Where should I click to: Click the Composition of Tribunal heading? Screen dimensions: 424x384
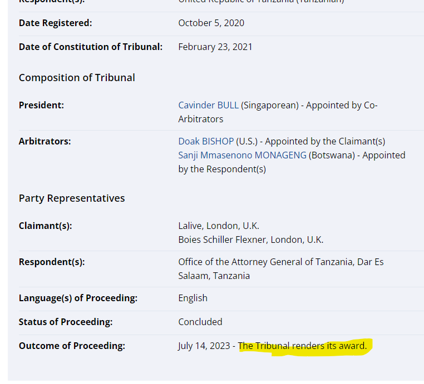tap(77, 77)
